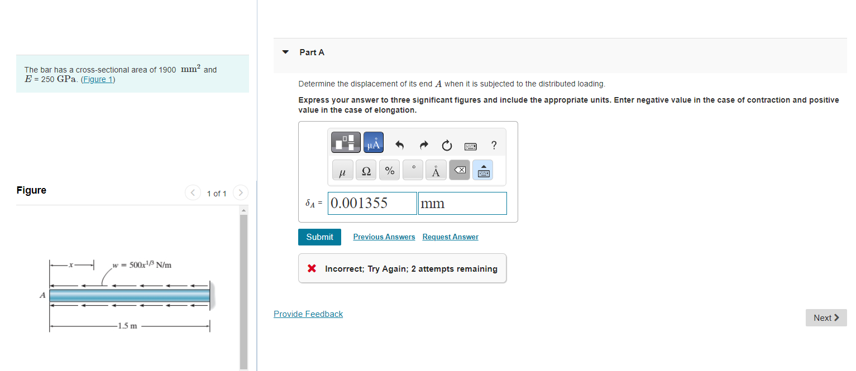Show keyboard shortcuts icon in top toolbar row

click(x=471, y=146)
